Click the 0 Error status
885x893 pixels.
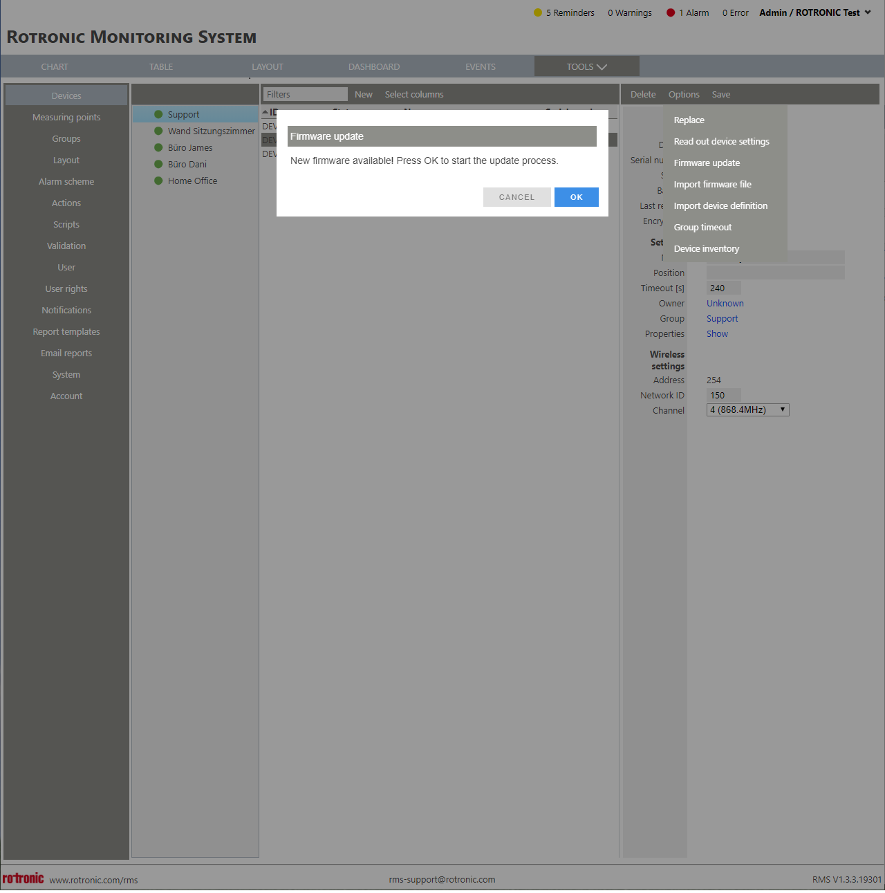[736, 12]
